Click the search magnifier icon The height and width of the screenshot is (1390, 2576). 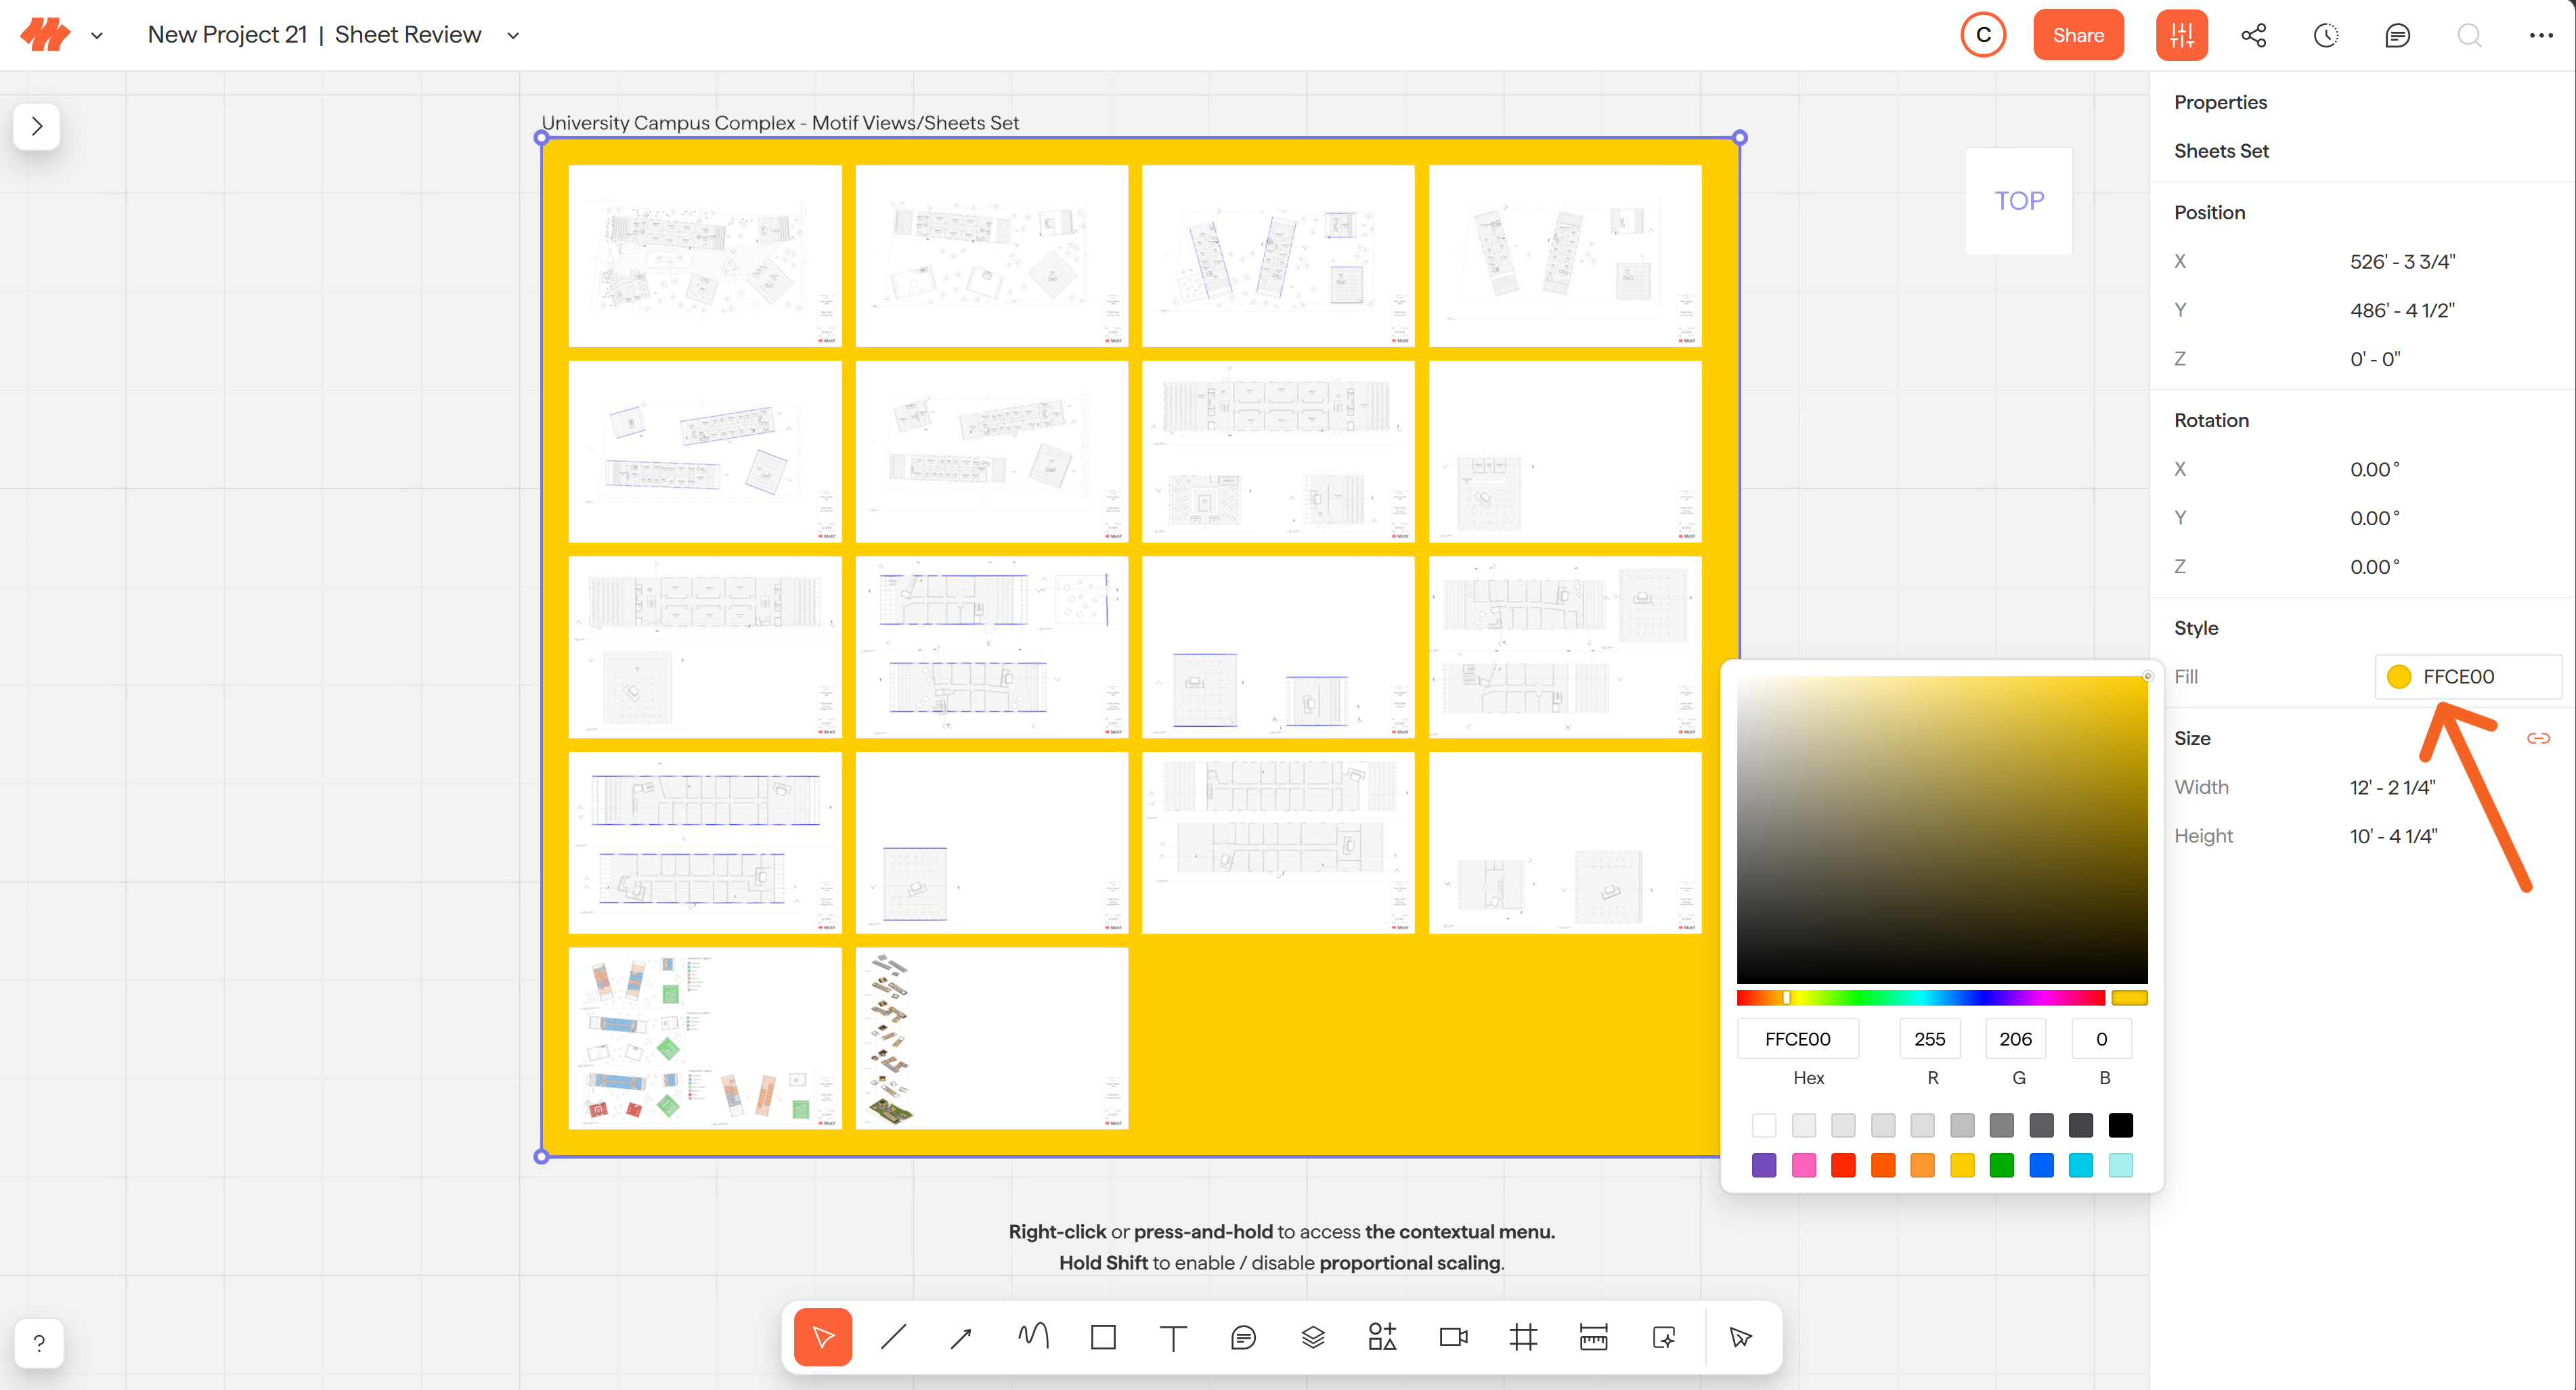click(2469, 35)
